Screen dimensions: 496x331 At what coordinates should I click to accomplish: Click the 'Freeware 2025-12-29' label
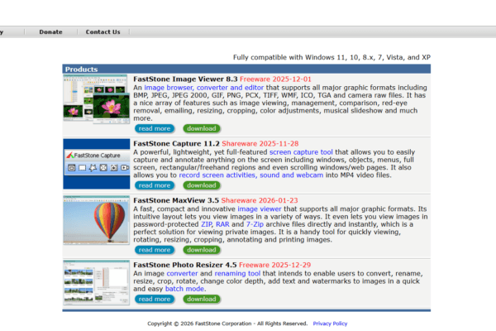pos(275,265)
